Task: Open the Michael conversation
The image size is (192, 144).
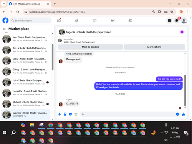Action: click(x=26, y=104)
